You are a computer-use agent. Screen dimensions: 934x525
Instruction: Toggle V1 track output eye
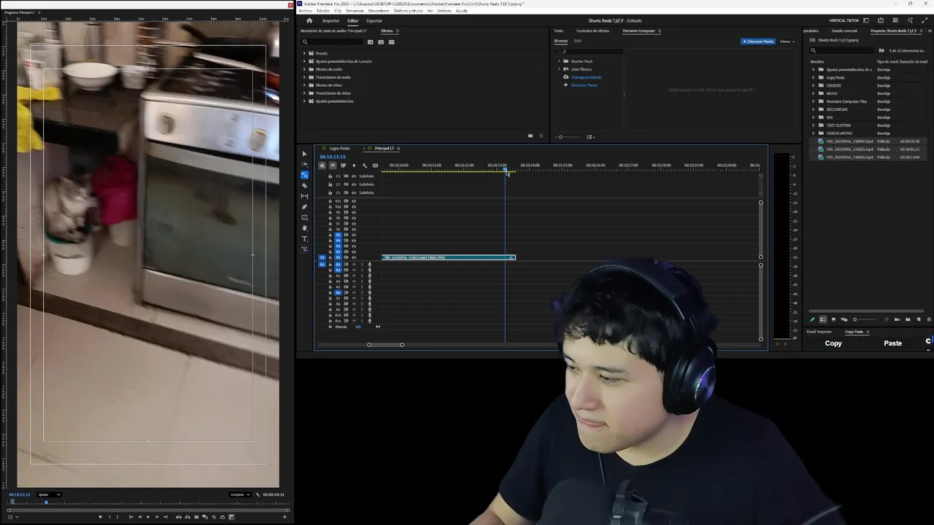point(354,257)
